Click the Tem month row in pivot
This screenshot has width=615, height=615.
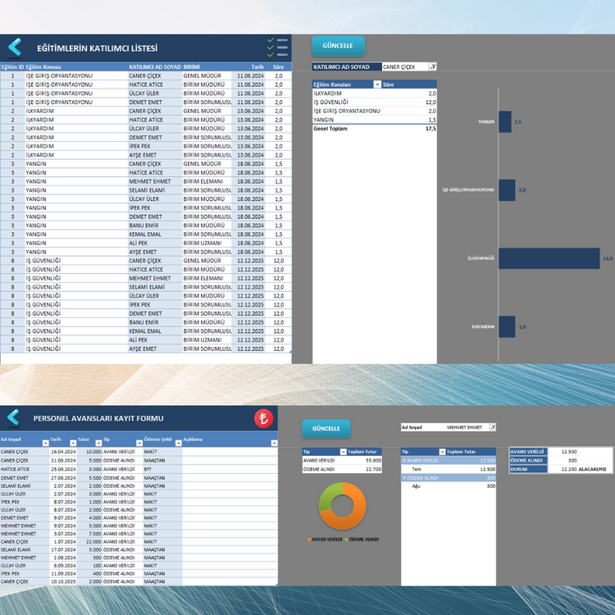point(449,469)
